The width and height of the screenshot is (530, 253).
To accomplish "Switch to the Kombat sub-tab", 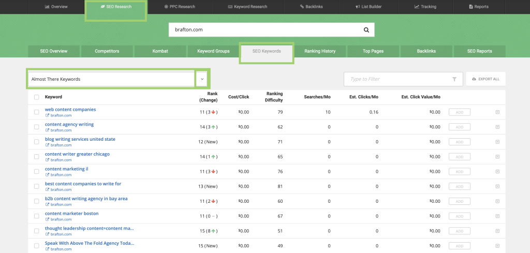I will (x=160, y=51).
